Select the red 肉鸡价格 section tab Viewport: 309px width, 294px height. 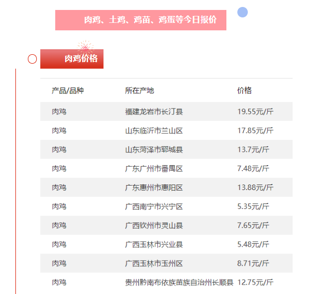[x=72, y=59]
